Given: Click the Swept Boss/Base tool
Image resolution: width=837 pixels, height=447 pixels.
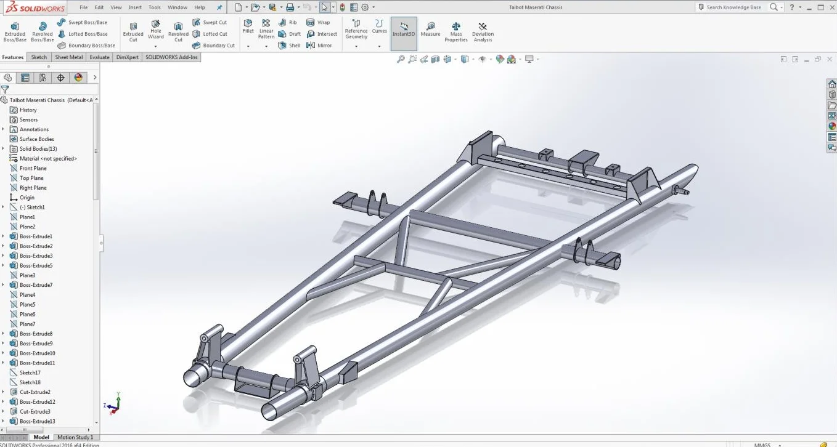Looking at the screenshot, I should (x=82, y=22).
